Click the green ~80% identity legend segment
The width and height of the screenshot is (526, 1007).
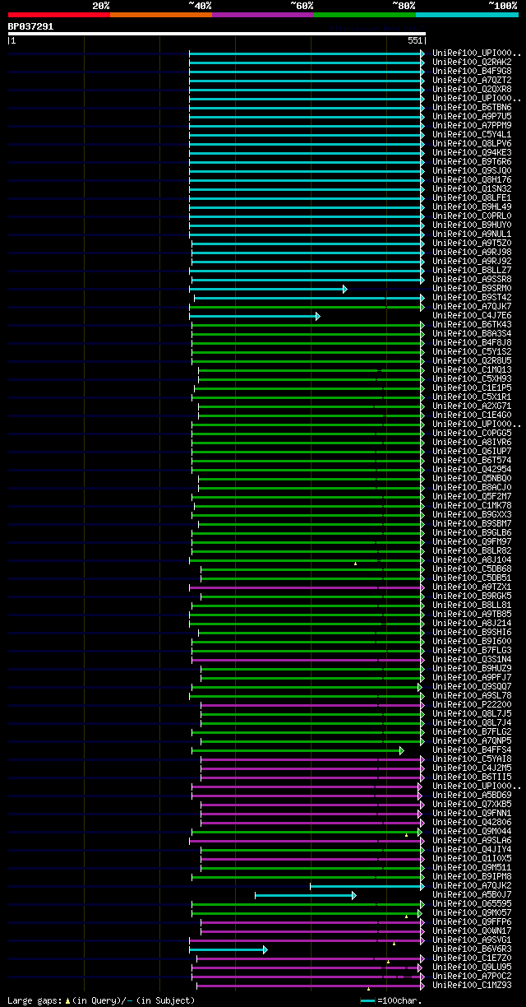365,15
